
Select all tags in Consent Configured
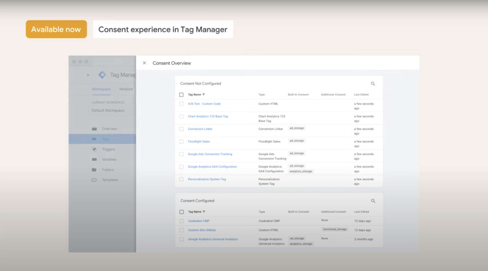tap(182, 212)
